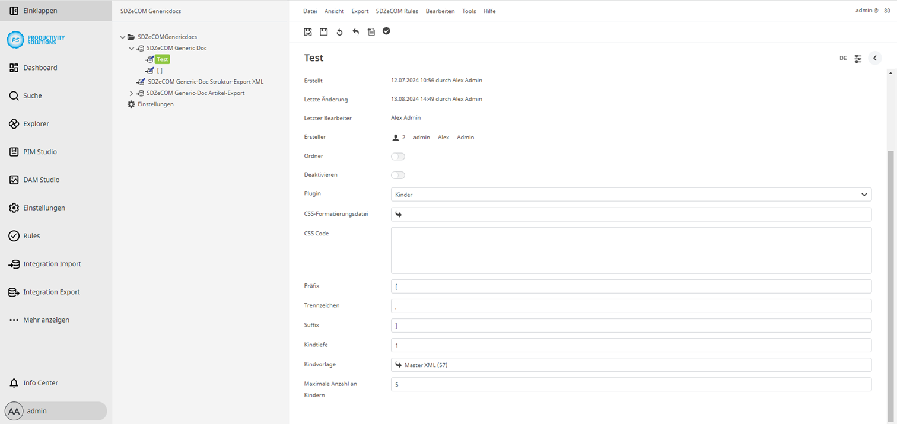Image resolution: width=897 pixels, height=424 pixels.
Task: Enable the Ordner toggle
Action: click(x=398, y=156)
